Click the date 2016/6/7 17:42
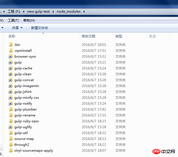Viewport: 178px width, 157px height. click(x=94, y=109)
